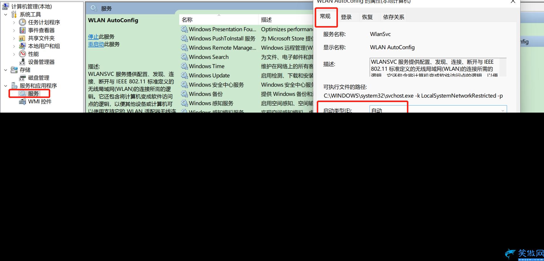The image size is (544, 261).
Task: Switch to the 常规 tab
Action: [x=325, y=17]
